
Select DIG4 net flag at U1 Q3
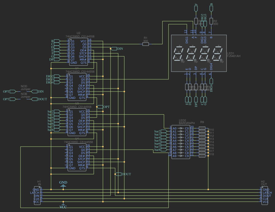coord(53,82)
